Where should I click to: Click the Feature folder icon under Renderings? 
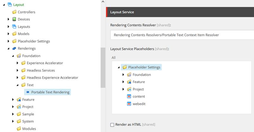[x=19, y=99]
